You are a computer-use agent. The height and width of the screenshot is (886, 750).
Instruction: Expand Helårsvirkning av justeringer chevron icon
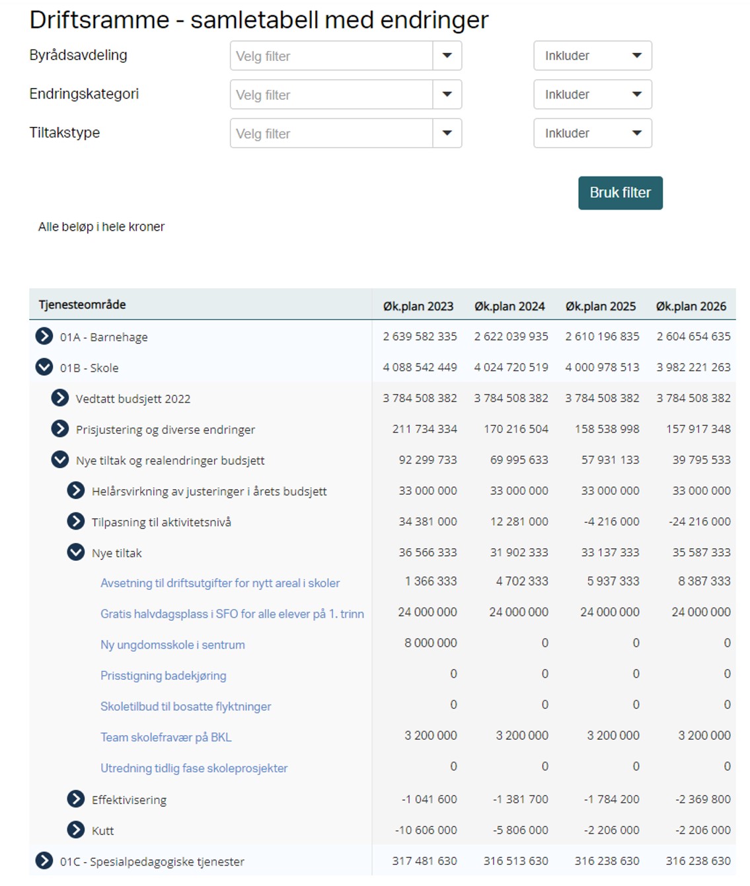coord(76,491)
